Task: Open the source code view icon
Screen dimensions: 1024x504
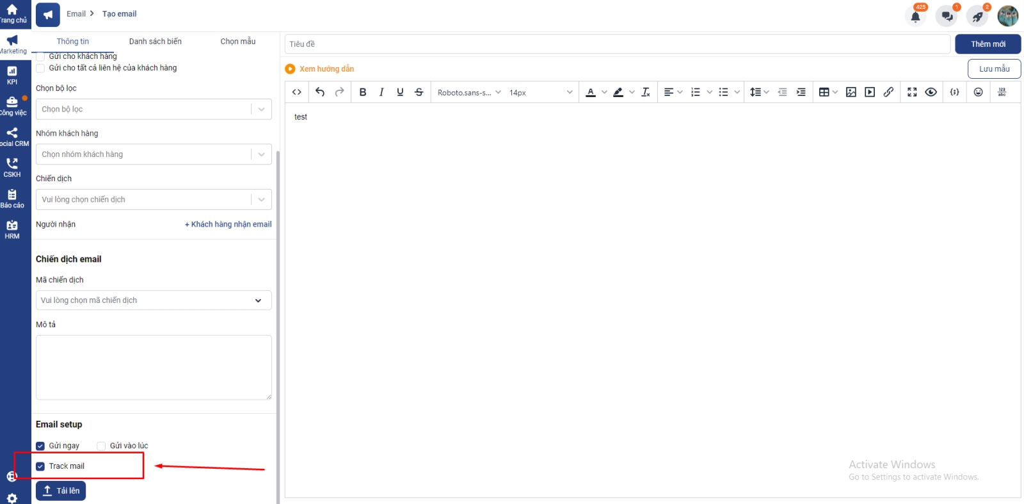Action: (x=297, y=92)
